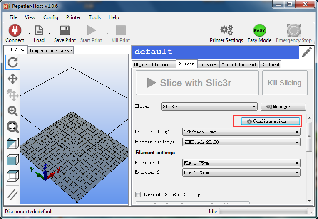Open the Config menu
Image resolution: width=318 pixels, height=219 pixels.
(51, 17)
